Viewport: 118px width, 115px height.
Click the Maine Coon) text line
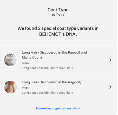(x=32, y=57)
